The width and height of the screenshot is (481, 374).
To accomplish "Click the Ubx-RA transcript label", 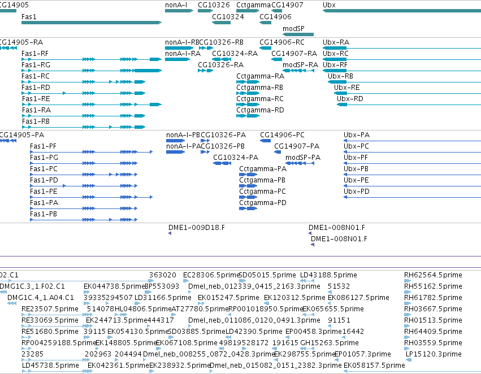I will click(x=336, y=42).
